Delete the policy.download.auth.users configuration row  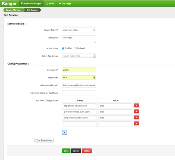point(136,111)
